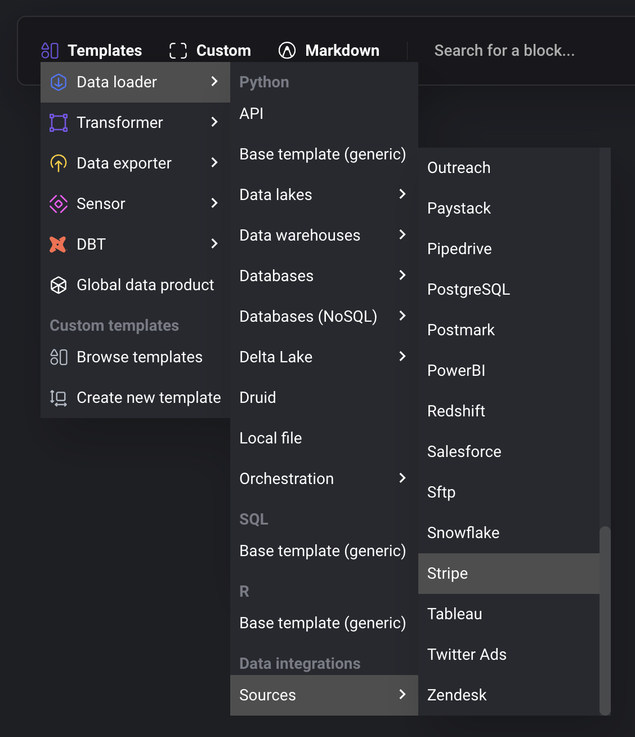Click the Data exporter upload icon
This screenshot has width=635, height=737.
59,163
